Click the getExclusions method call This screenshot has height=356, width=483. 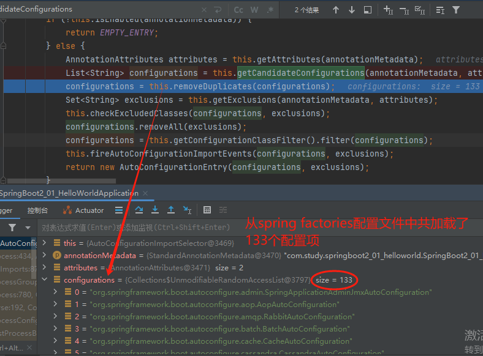pyautogui.click(x=245, y=100)
